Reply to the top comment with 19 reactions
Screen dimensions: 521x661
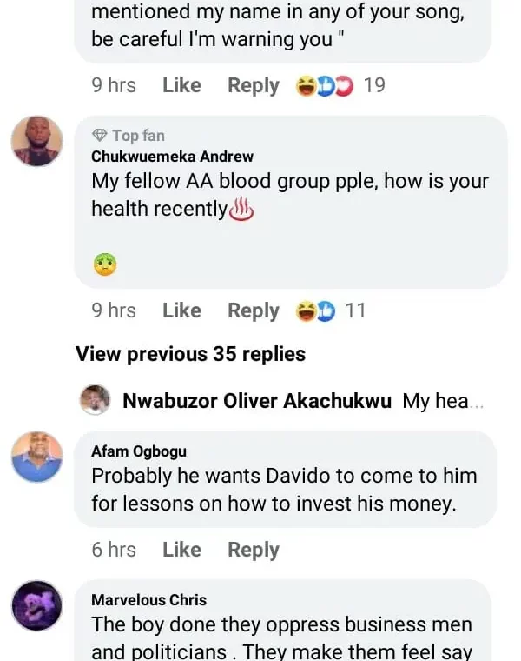[254, 85]
